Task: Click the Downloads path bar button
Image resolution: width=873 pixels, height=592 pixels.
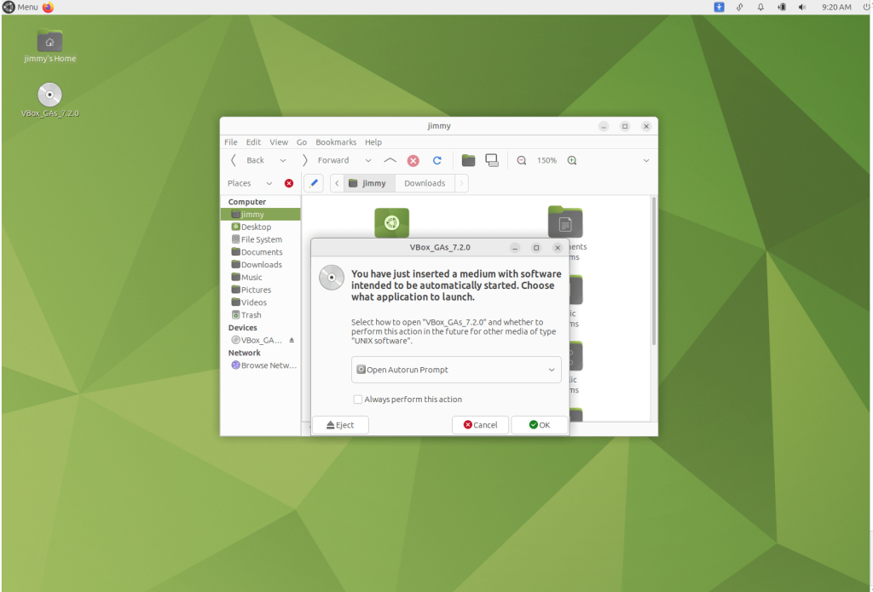Action: click(425, 183)
